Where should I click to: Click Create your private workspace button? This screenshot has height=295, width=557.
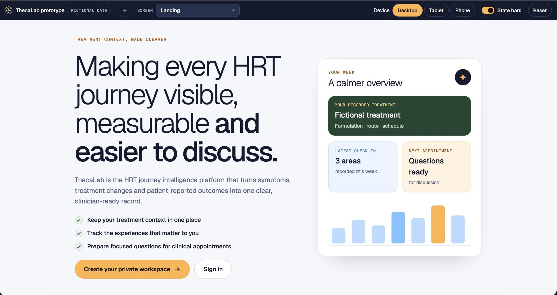click(x=132, y=269)
